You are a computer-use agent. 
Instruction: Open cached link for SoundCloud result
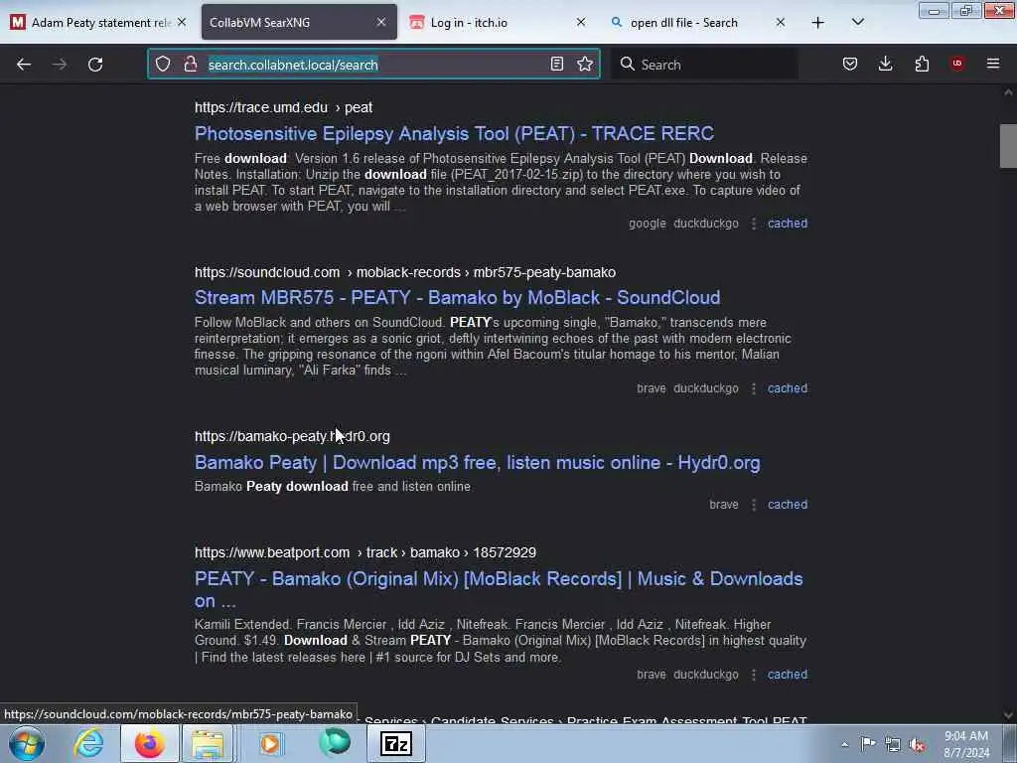[788, 388]
